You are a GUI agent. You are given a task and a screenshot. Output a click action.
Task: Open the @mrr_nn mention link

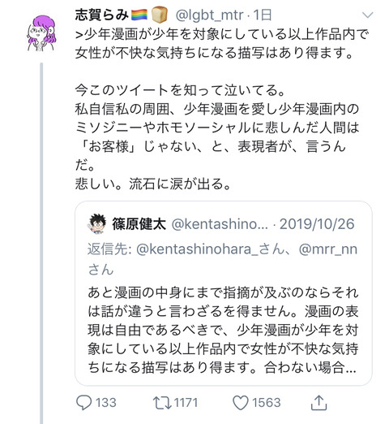(x=328, y=249)
